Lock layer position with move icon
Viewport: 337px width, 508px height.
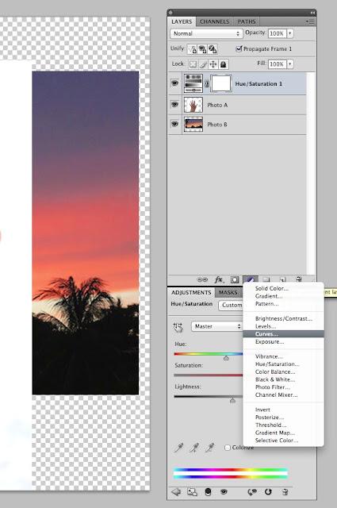coord(213,64)
